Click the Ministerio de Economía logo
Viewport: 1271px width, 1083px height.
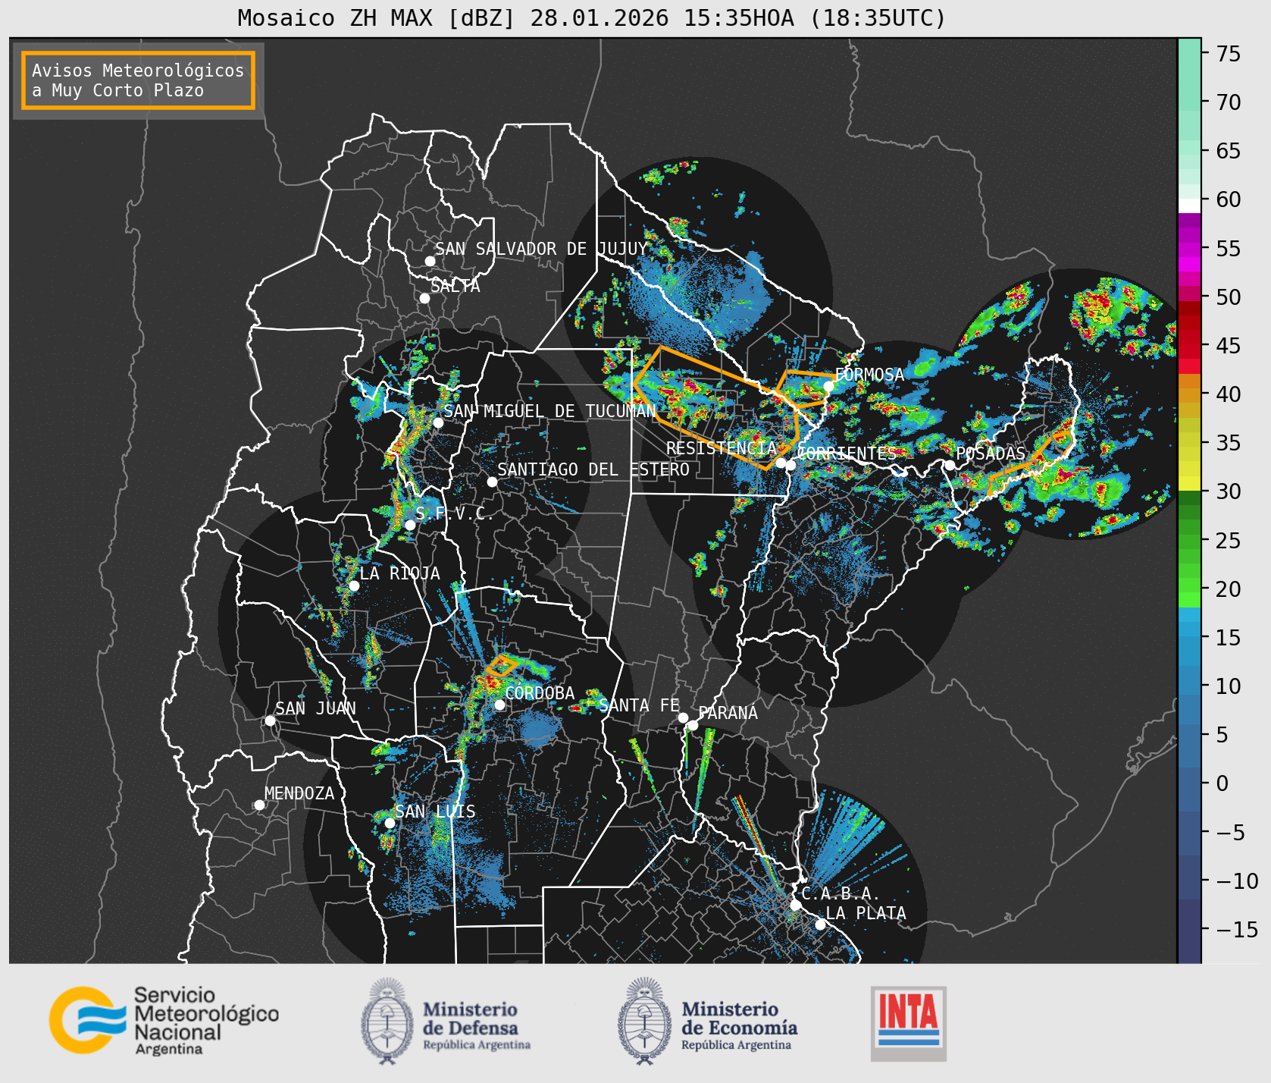[707, 1021]
